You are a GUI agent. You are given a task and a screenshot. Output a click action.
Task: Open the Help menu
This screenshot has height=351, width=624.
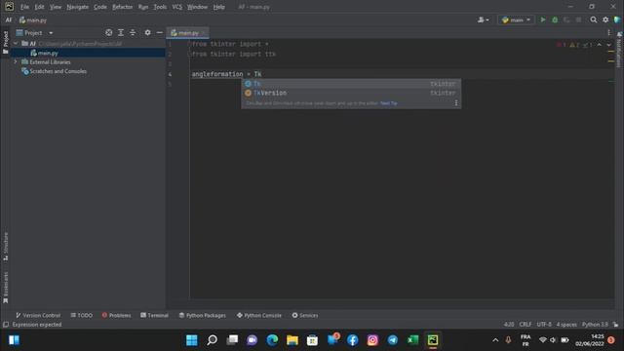point(218,7)
